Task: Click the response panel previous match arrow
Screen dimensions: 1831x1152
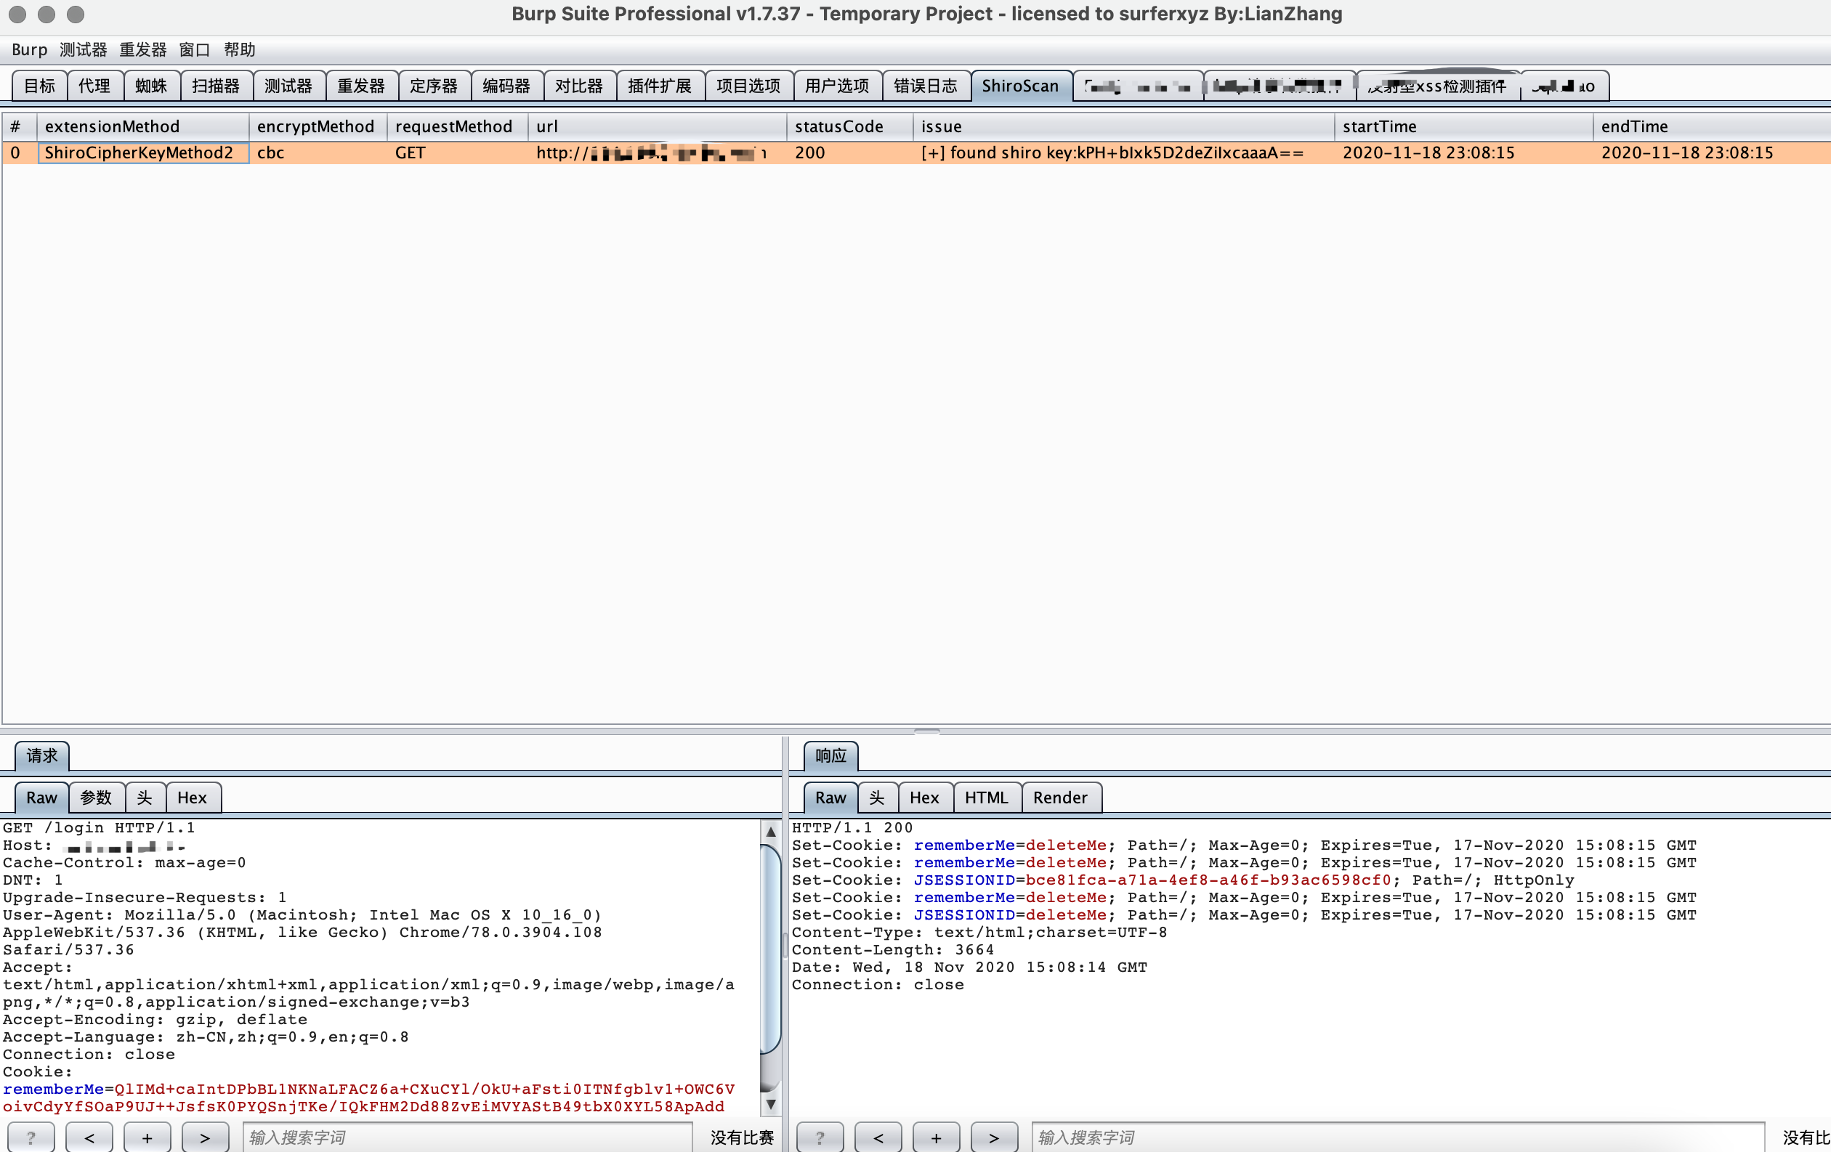Action: (x=878, y=1137)
